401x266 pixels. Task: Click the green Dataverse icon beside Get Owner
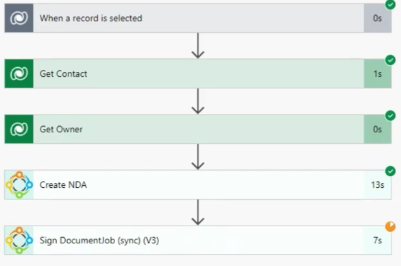point(19,129)
